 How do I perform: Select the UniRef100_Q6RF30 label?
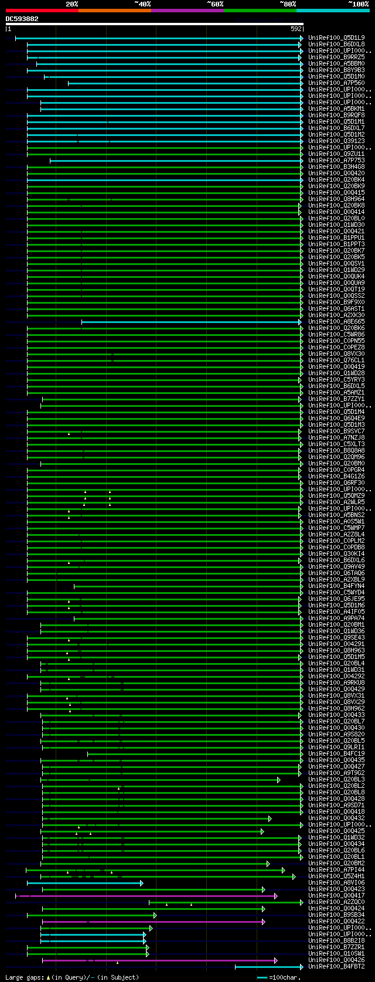[x=336, y=482]
